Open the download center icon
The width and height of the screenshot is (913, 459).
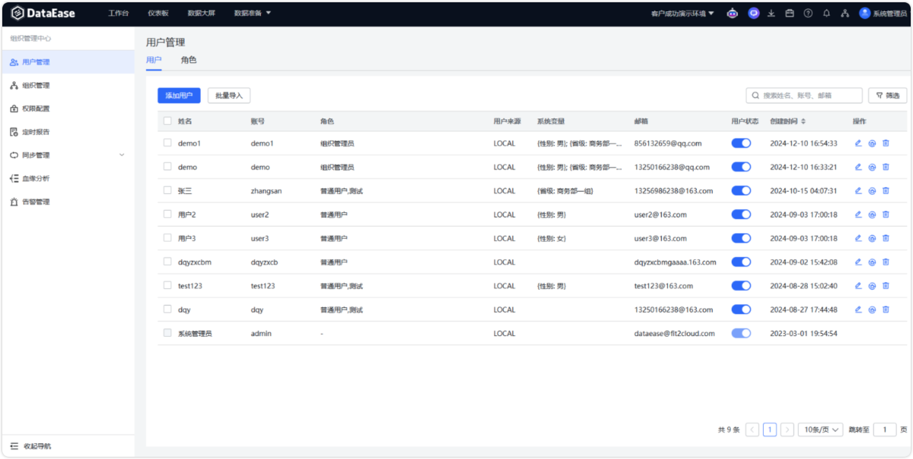(x=771, y=13)
